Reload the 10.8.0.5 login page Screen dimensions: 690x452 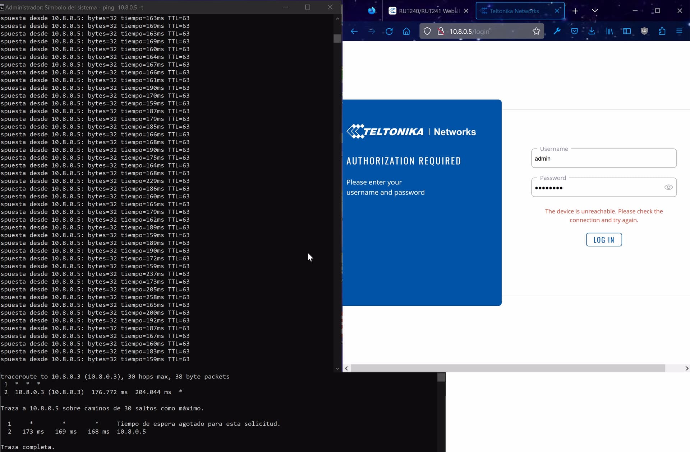[x=389, y=31]
